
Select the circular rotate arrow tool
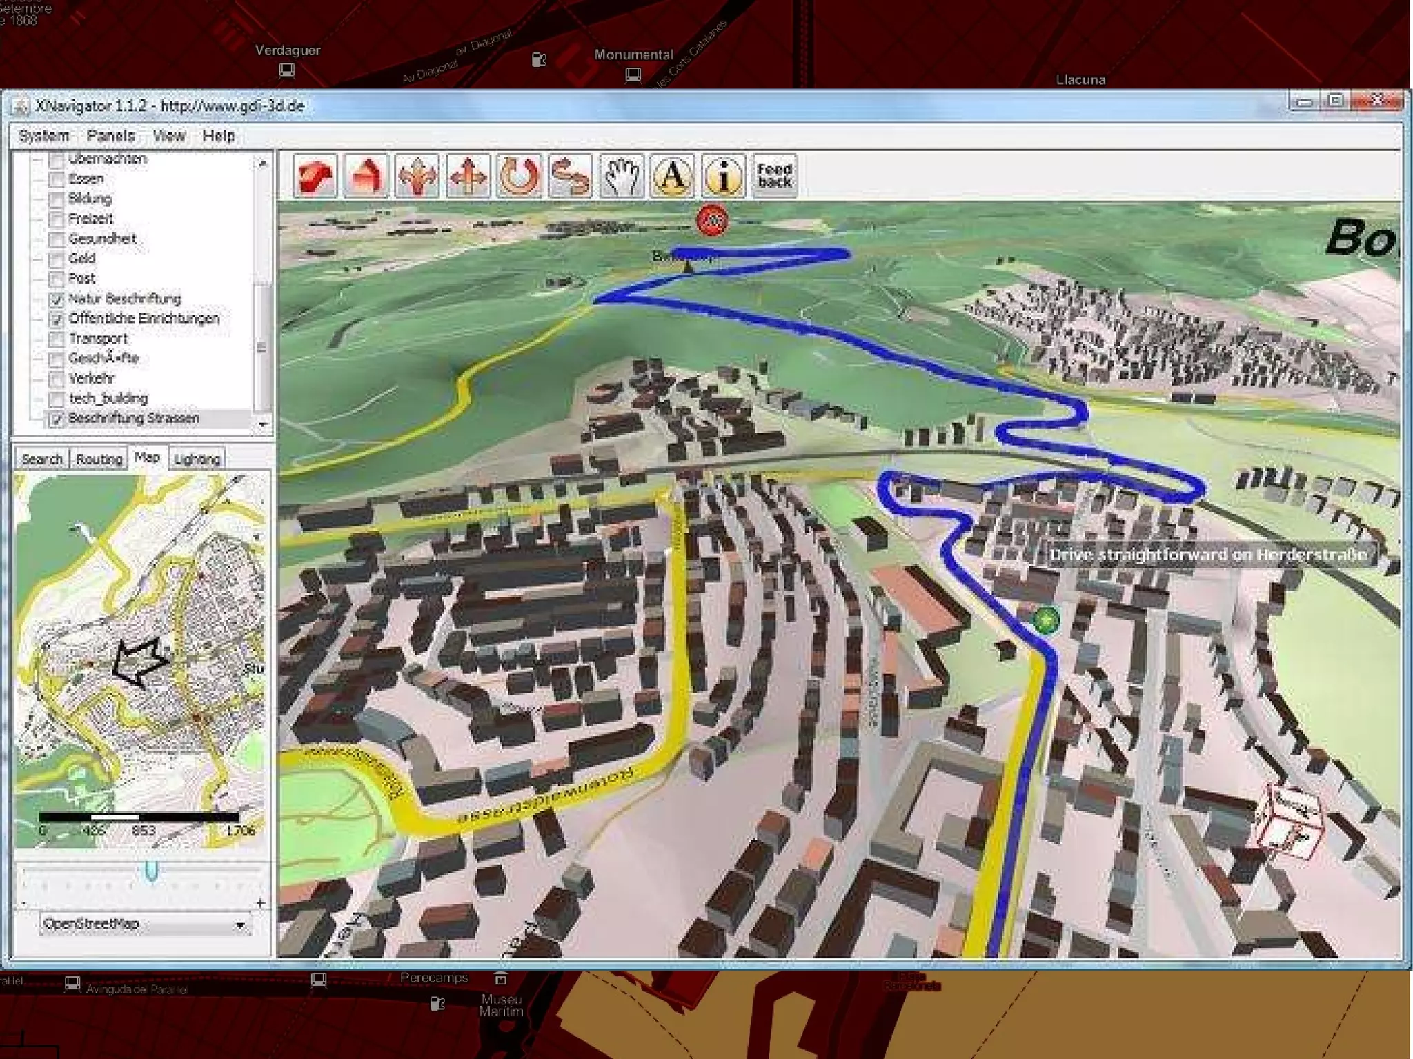point(519,176)
